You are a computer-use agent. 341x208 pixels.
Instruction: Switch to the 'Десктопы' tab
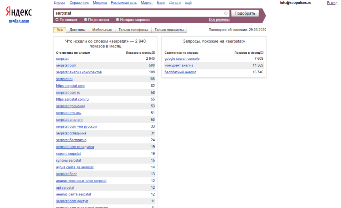coord(77,30)
